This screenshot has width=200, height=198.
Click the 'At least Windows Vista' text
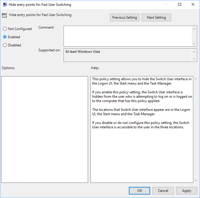click(x=83, y=52)
